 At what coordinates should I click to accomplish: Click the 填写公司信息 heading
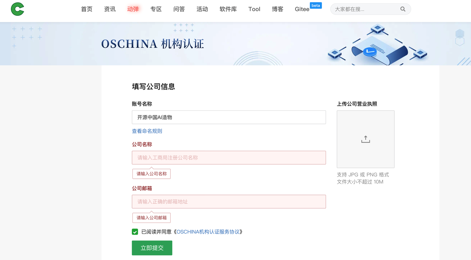click(x=153, y=87)
